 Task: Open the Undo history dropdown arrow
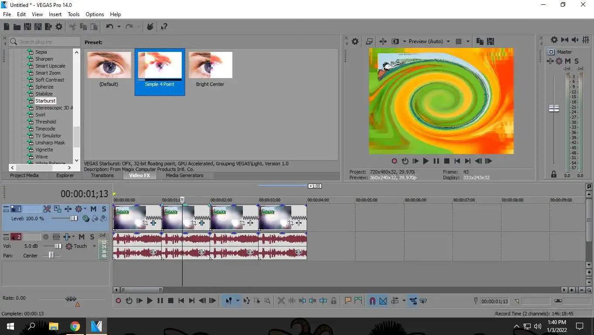(119, 27)
